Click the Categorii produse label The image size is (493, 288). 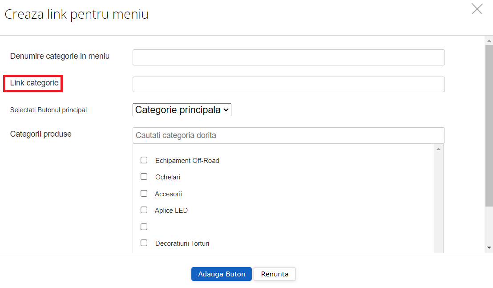tap(40, 134)
